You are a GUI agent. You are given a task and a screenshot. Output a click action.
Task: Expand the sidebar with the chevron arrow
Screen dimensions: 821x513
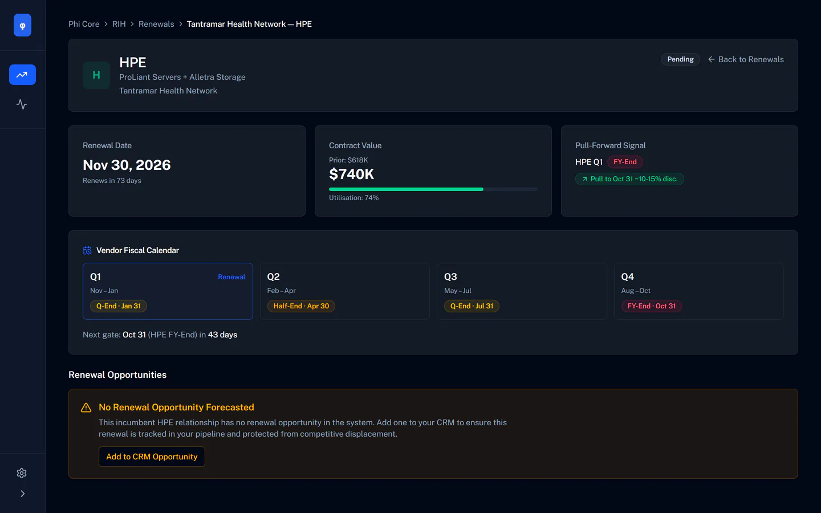tap(22, 494)
